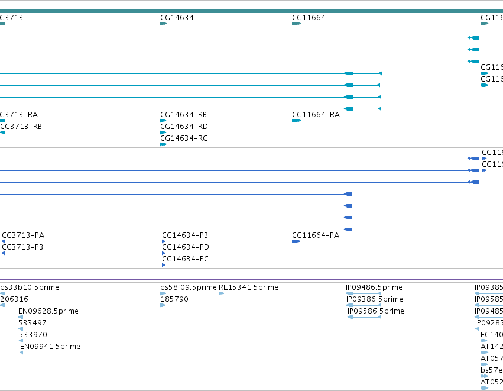Viewport: 503px width, 391px height.
Task: Select protein CG3713-PA label
Action: (x=23, y=235)
